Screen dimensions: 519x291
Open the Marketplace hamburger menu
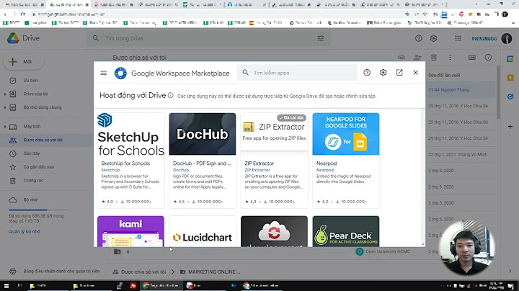click(x=104, y=73)
